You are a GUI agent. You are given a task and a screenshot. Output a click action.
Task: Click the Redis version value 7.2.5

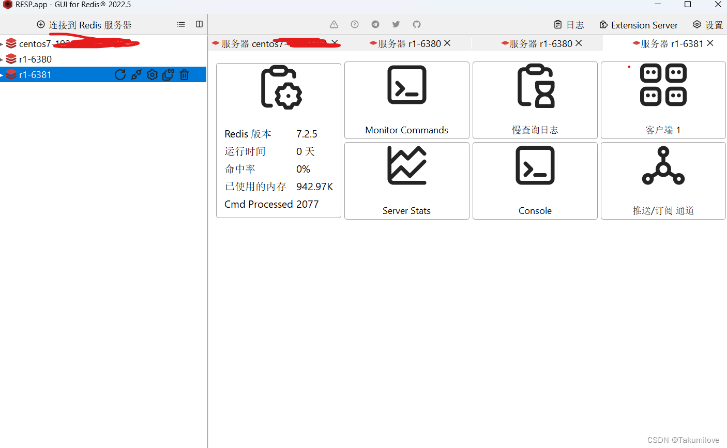[307, 134]
